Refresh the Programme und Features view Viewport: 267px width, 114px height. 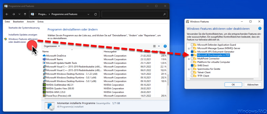95,14
